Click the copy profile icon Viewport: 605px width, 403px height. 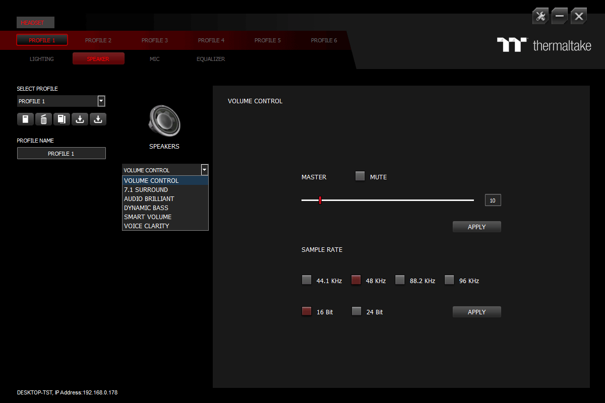click(x=62, y=119)
